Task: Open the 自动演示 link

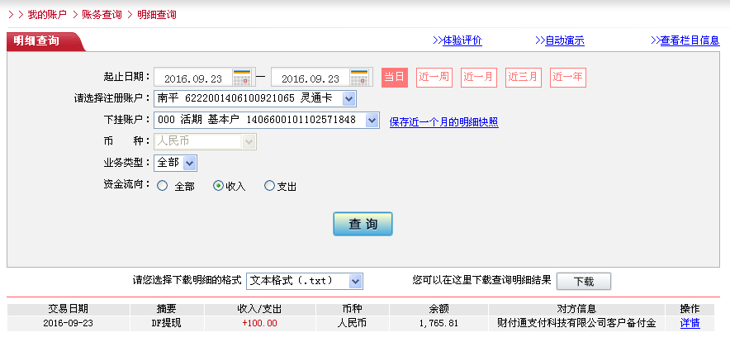Action: coord(564,40)
